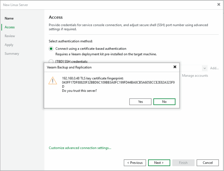Click the 'New Linux Server' window title
The image size is (224, 171).
tap(15, 5)
